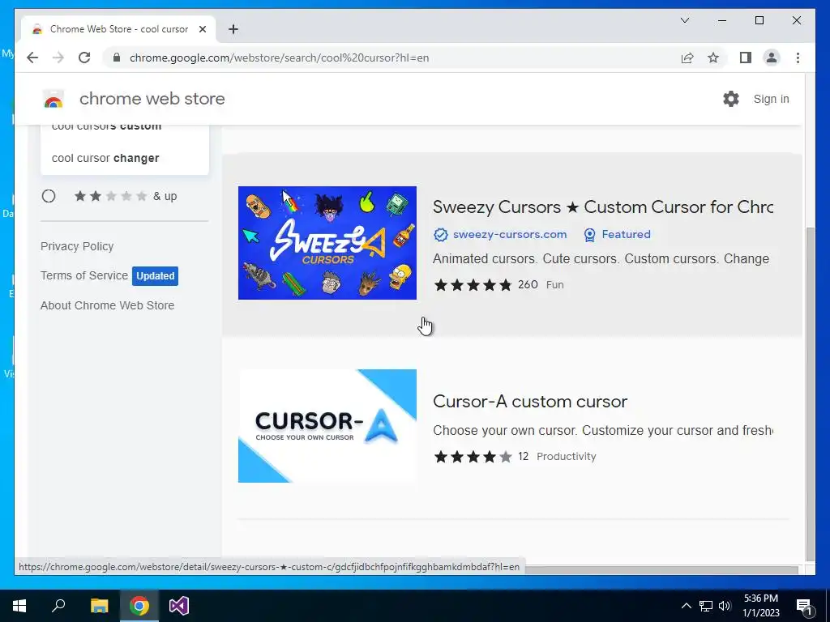Sign in to Chrome Web Store
Screen dimensions: 830x622
[771, 99]
